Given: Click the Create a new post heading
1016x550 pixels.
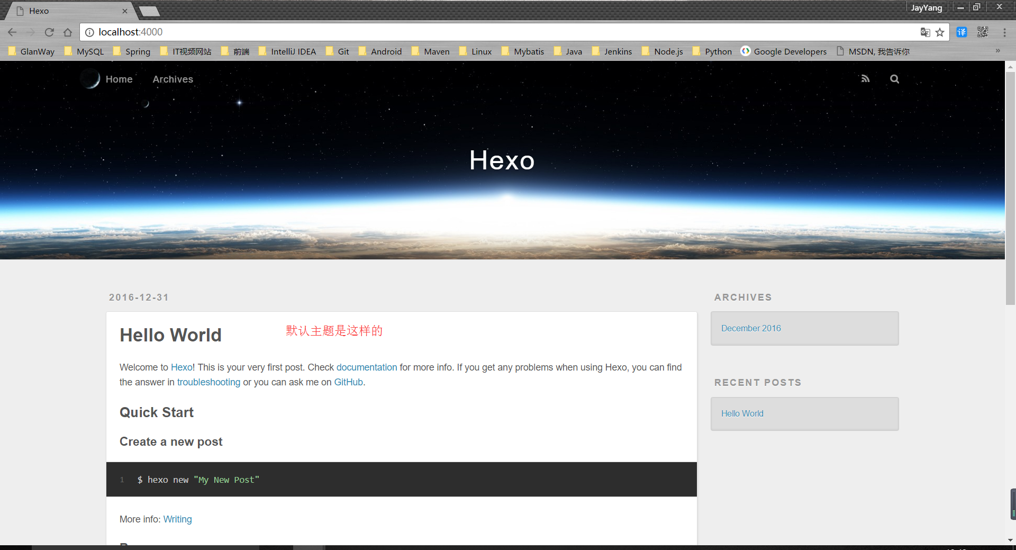Looking at the screenshot, I should 171,441.
